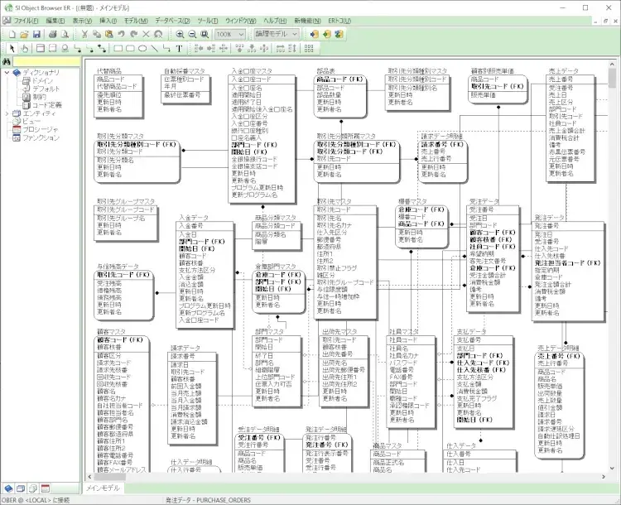Screen dimensions: 621x505
Task: Click the horizontal scrollbar thumb
Action: [x=109, y=477]
